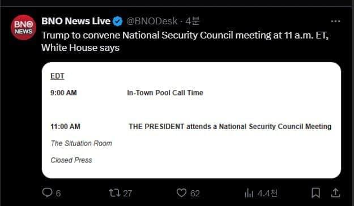This screenshot has width=354, height=206.
Task: Open the tweet timestamp link
Action: [193, 21]
